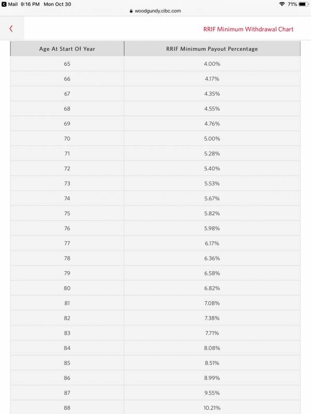311x414 pixels.
Task: Tap the Mon Oct 30 date
Action: tap(57, 4)
